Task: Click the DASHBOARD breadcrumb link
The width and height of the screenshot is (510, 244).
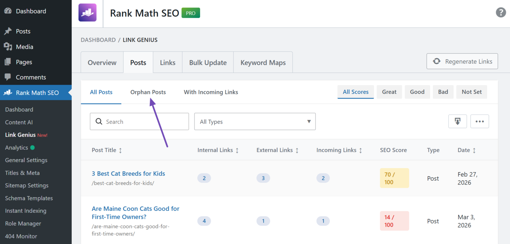Action: coord(98,40)
